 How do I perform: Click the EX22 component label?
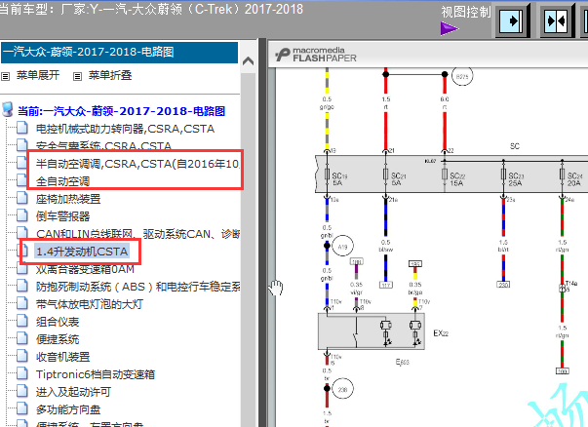(x=441, y=332)
